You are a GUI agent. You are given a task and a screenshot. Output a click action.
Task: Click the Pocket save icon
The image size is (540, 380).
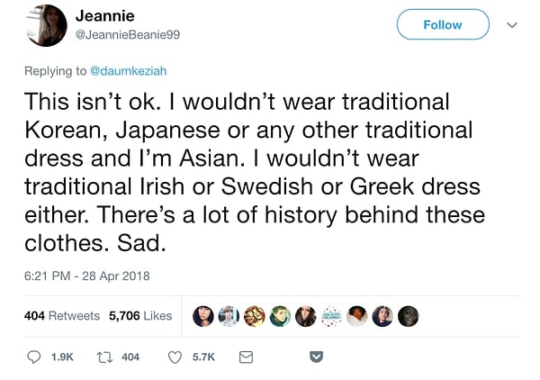tap(316, 357)
